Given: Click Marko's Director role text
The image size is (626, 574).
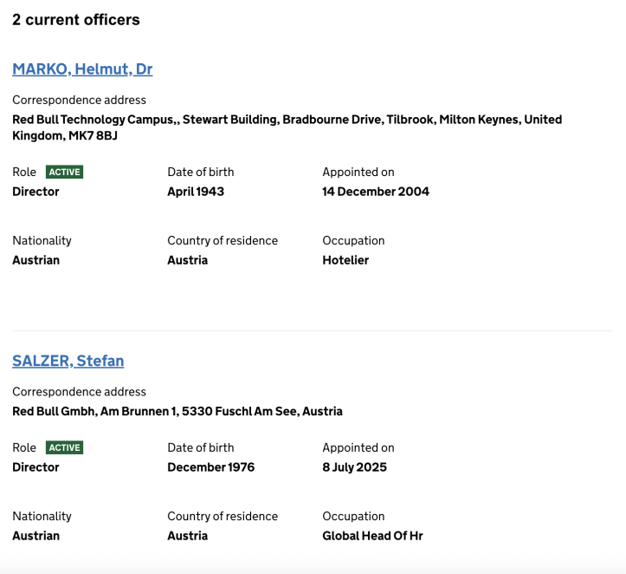Looking at the screenshot, I should point(35,192).
